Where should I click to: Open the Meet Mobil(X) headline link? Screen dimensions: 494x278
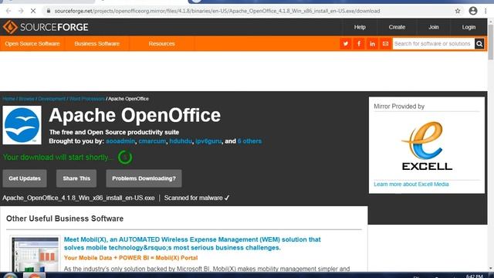(x=192, y=244)
